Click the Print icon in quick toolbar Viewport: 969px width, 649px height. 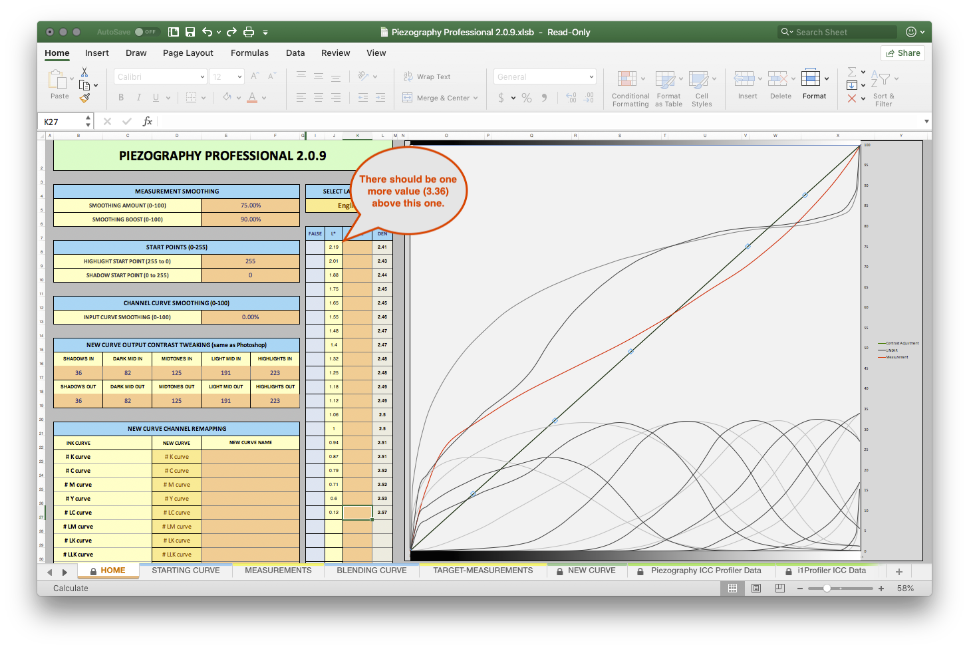pyautogui.click(x=249, y=32)
